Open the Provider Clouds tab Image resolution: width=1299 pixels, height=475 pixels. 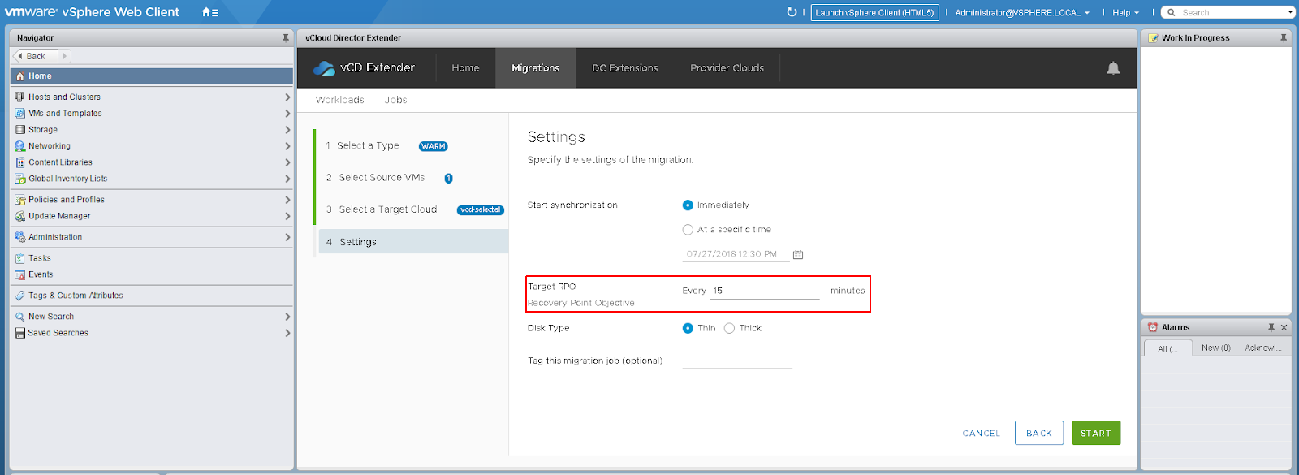pos(727,68)
